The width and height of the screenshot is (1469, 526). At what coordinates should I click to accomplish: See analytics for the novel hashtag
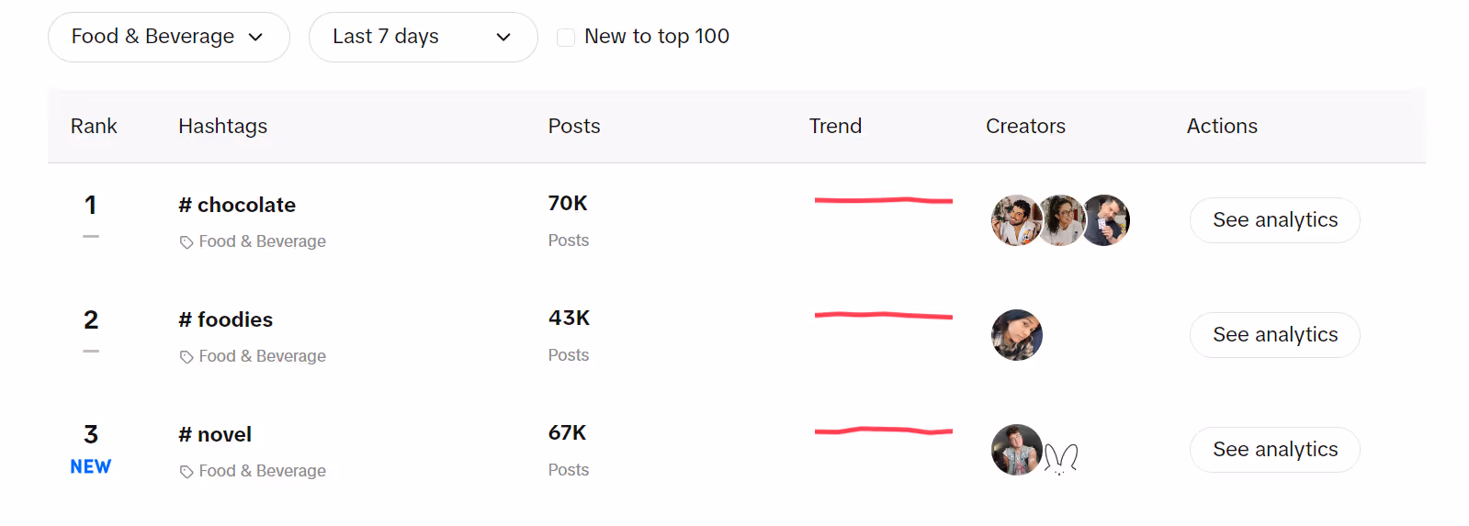(1275, 450)
